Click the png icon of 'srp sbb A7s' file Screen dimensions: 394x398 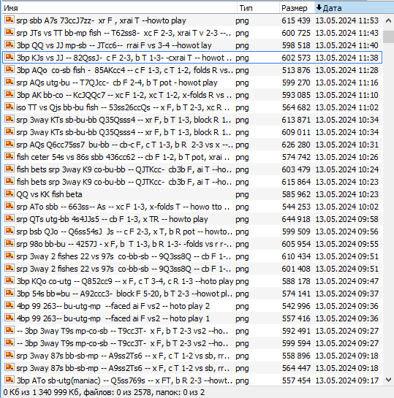10,20
